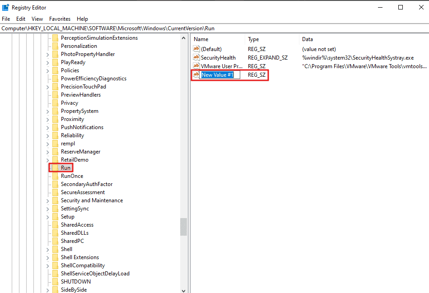
Task: Click the New Value #1 name edit box
Action: (220, 74)
